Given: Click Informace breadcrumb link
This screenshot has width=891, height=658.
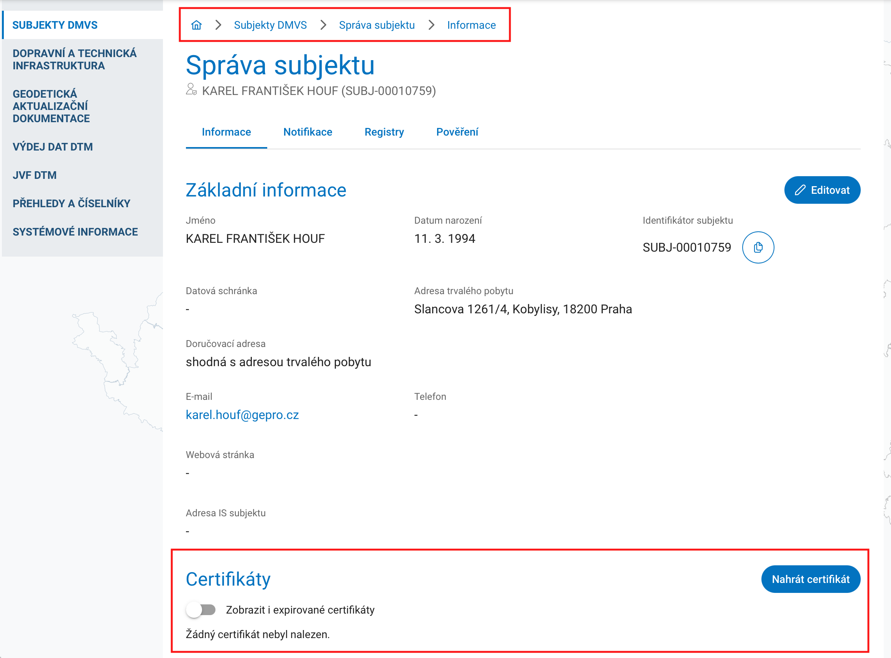Looking at the screenshot, I should point(471,25).
